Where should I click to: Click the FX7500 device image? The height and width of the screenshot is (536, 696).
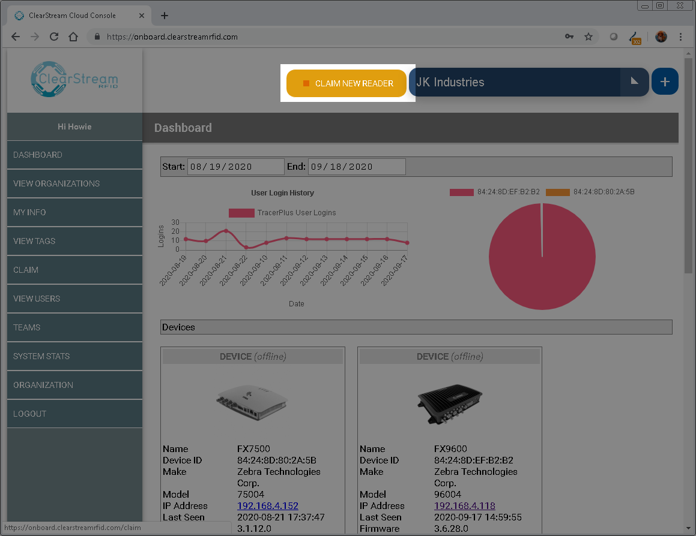pos(252,402)
